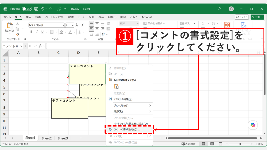Switch to Sheet3 tab
Viewport: 267px width, 150px height.
(63, 138)
